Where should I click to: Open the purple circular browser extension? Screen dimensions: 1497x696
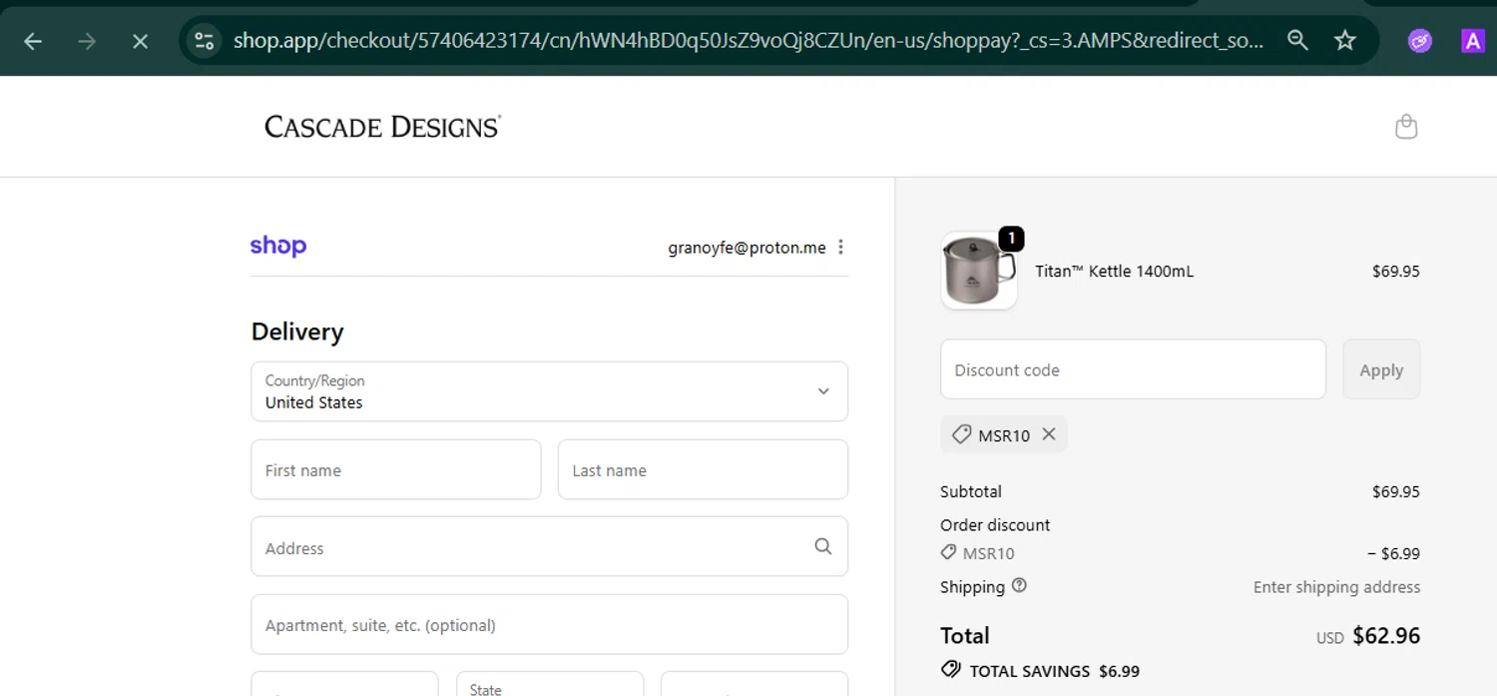click(1420, 41)
